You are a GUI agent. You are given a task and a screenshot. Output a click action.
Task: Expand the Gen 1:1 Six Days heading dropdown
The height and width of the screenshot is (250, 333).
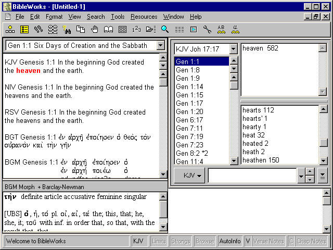(161, 45)
